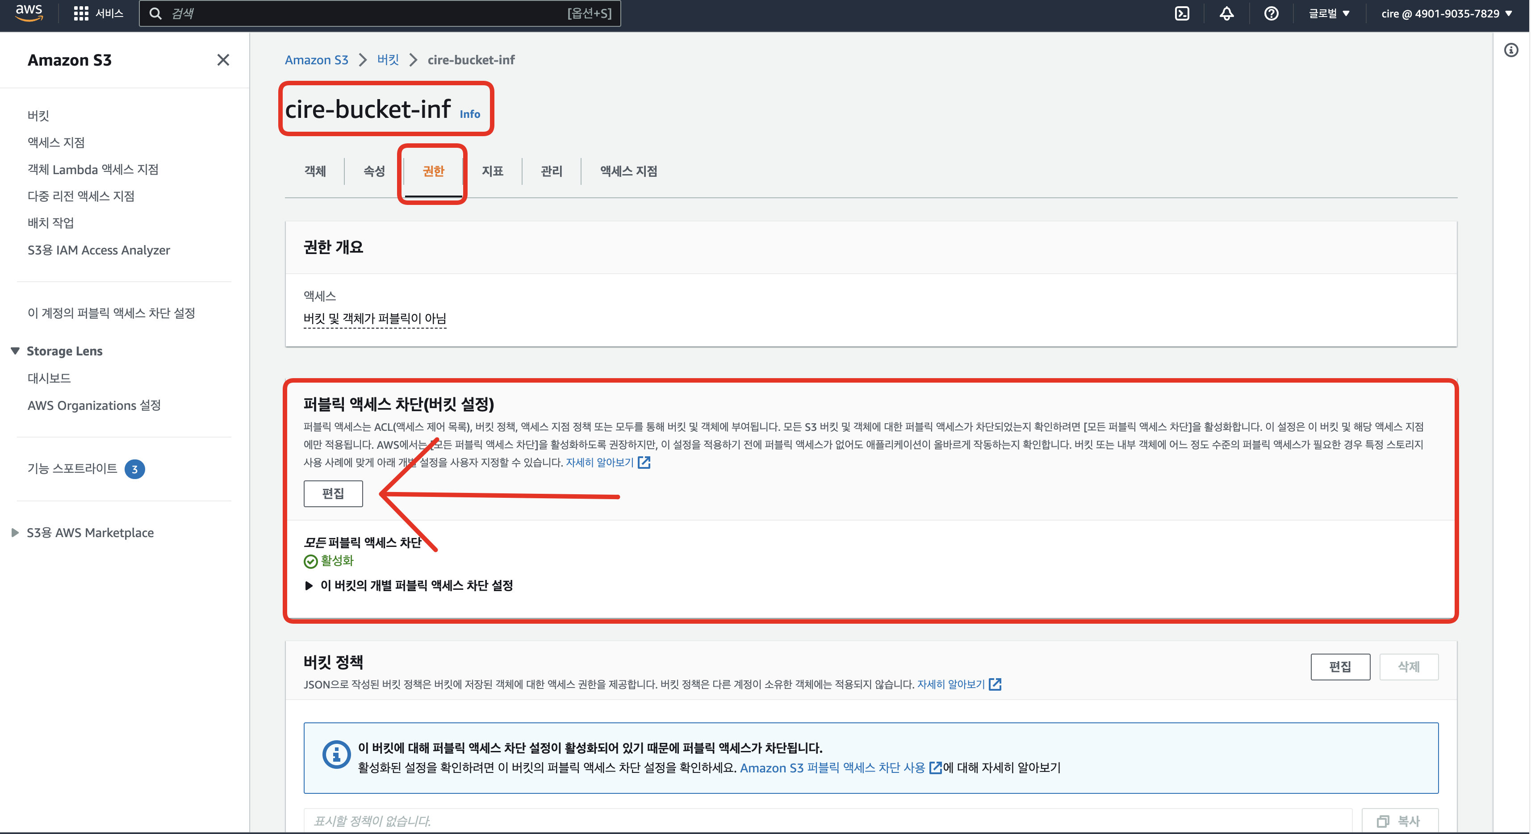Open the services grid menu icon
Image resolution: width=1531 pixels, height=834 pixels.
pos(81,13)
